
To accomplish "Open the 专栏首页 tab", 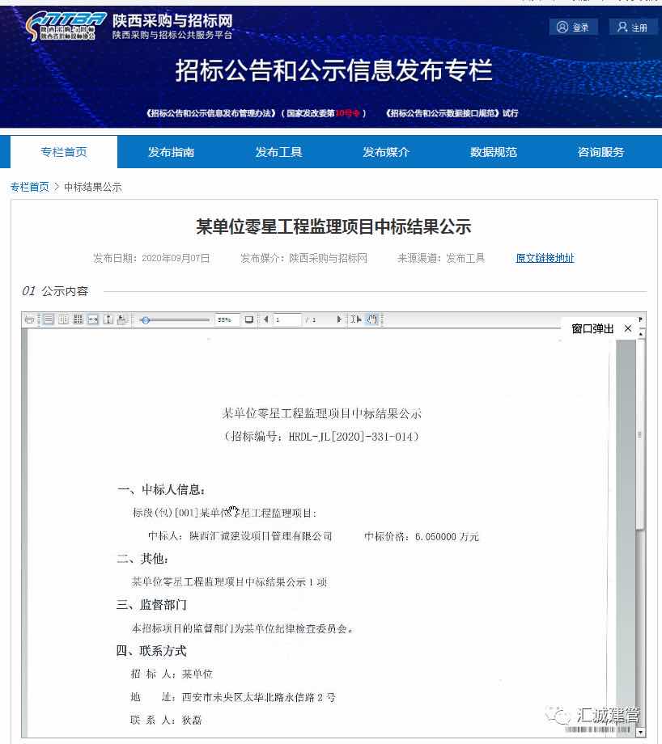I will 64,152.
